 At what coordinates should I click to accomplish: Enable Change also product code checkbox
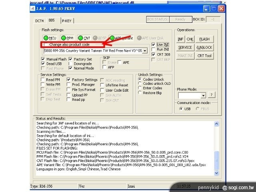coord(46,44)
